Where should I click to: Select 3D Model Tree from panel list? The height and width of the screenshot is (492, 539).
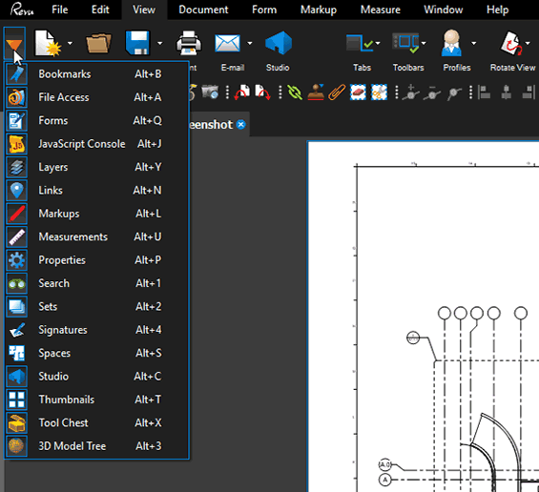96,446
